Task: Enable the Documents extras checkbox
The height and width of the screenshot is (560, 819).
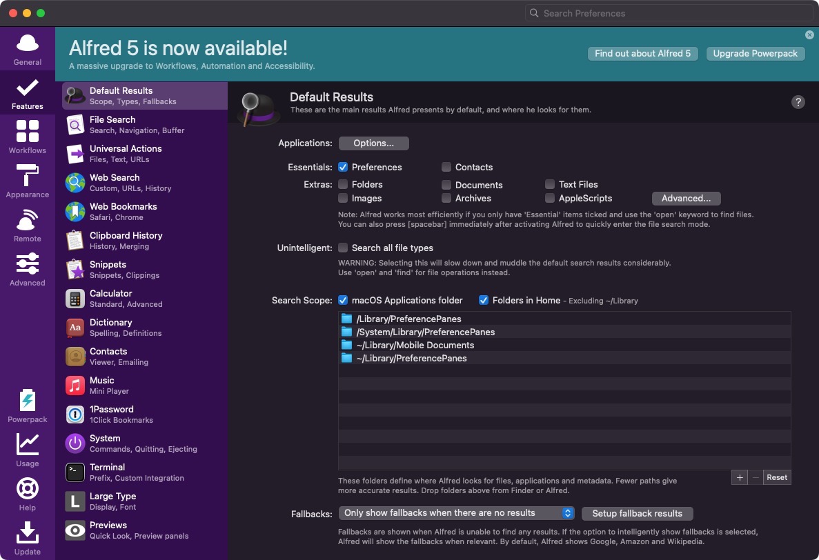Action: click(x=446, y=185)
